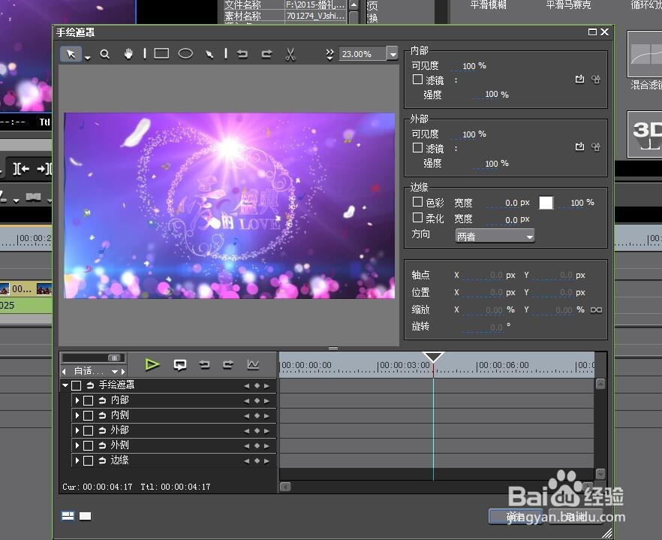
Task: Expand the toolbar overflow chevrons
Action: coord(329,54)
